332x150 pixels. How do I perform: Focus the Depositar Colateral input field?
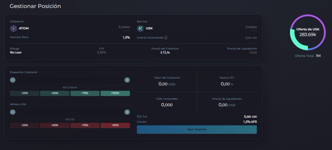pyautogui.click(x=70, y=80)
